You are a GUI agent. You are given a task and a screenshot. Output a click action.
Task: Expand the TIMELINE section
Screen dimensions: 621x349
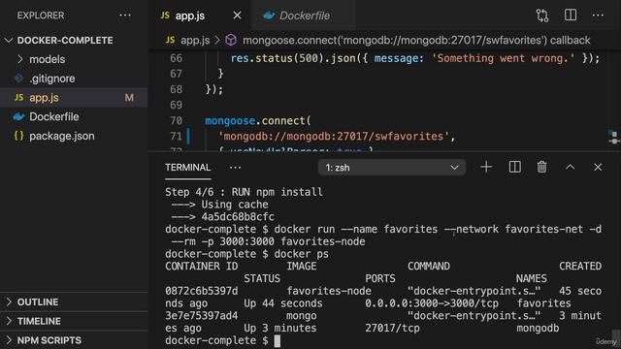coord(74,321)
